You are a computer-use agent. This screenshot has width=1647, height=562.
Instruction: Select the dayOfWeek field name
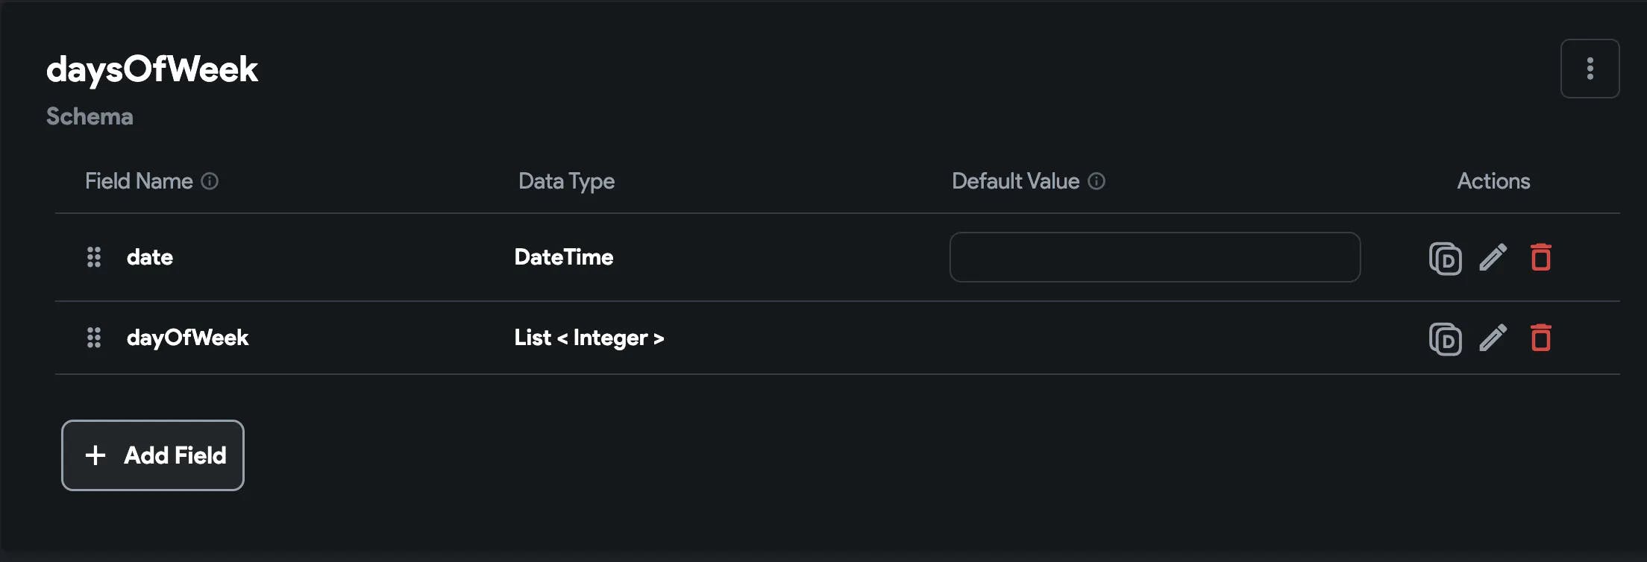187,338
